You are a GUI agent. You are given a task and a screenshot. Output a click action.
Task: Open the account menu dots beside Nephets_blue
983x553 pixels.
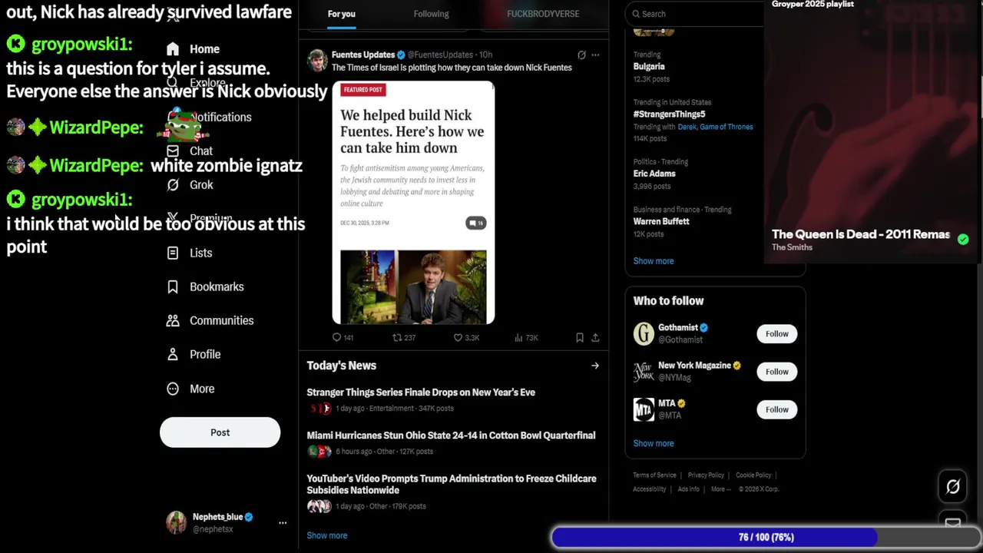point(283,522)
